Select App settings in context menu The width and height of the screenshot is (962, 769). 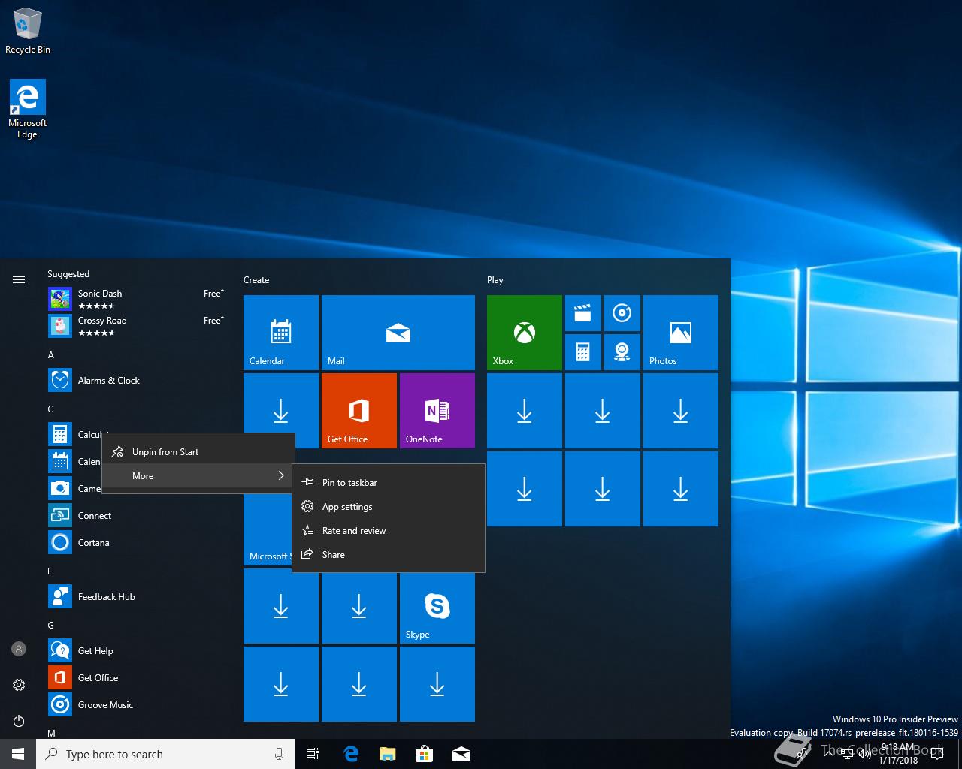[389, 507]
